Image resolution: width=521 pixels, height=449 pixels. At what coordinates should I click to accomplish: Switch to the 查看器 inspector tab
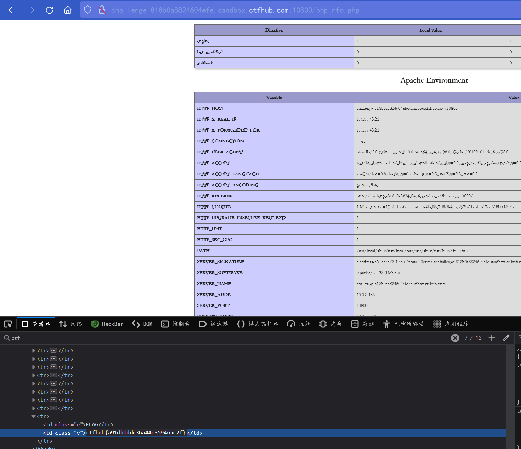(x=36, y=324)
